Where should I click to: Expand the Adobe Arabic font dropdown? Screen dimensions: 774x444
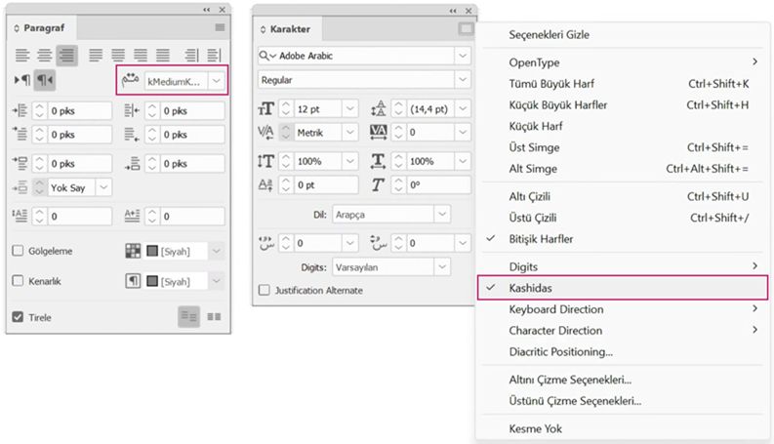pyautogui.click(x=464, y=56)
